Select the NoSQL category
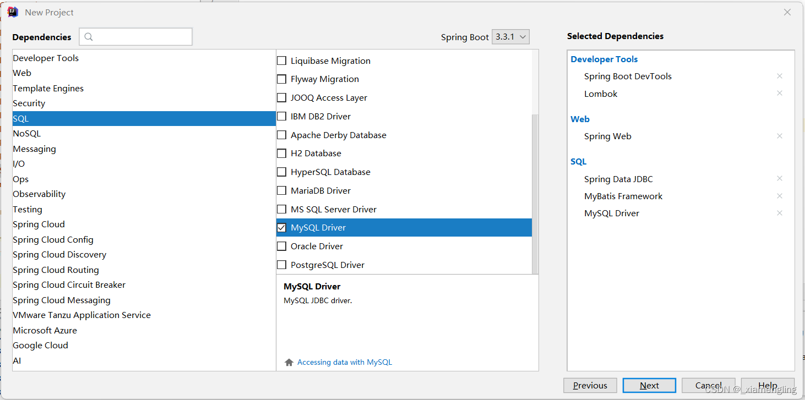805x400 pixels. [x=27, y=134]
